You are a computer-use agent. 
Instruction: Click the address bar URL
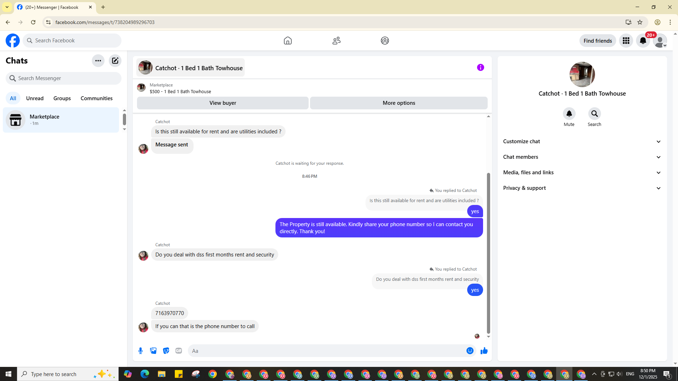pos(105,22)
